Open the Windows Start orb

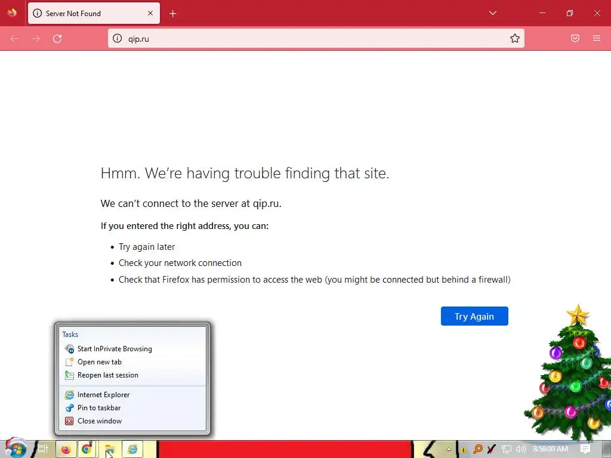[x=16, y=448]
